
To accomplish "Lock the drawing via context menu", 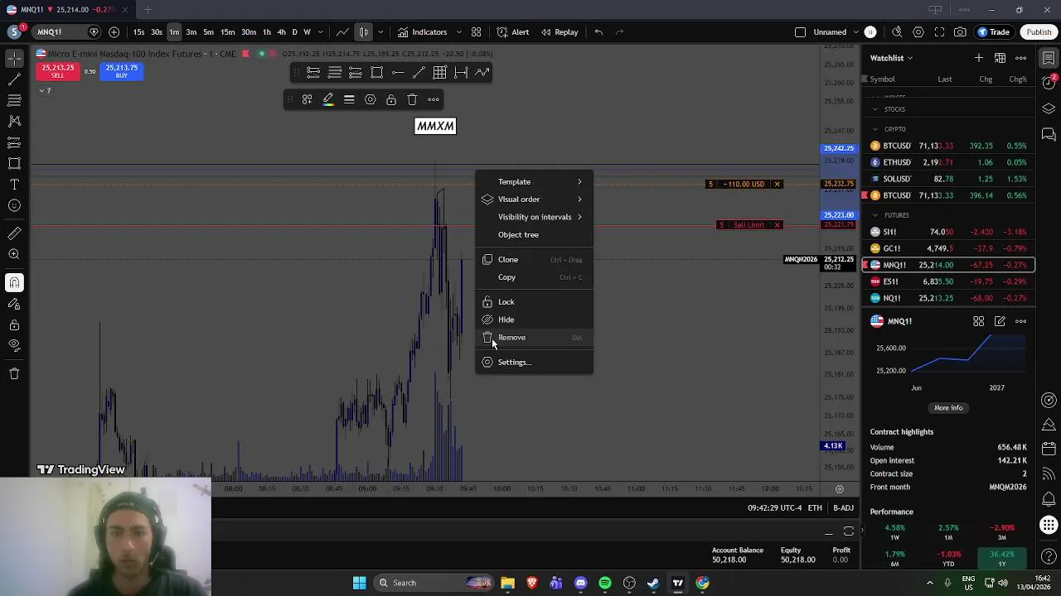I will coord(534,302).
